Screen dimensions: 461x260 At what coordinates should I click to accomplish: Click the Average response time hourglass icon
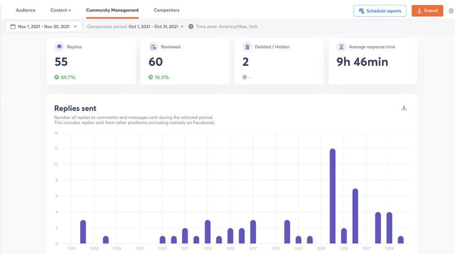click(341, 47)
